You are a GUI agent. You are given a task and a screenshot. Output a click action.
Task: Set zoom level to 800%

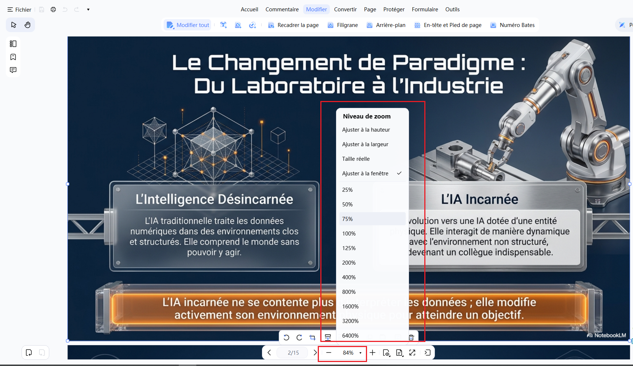[x=372, y=292]
